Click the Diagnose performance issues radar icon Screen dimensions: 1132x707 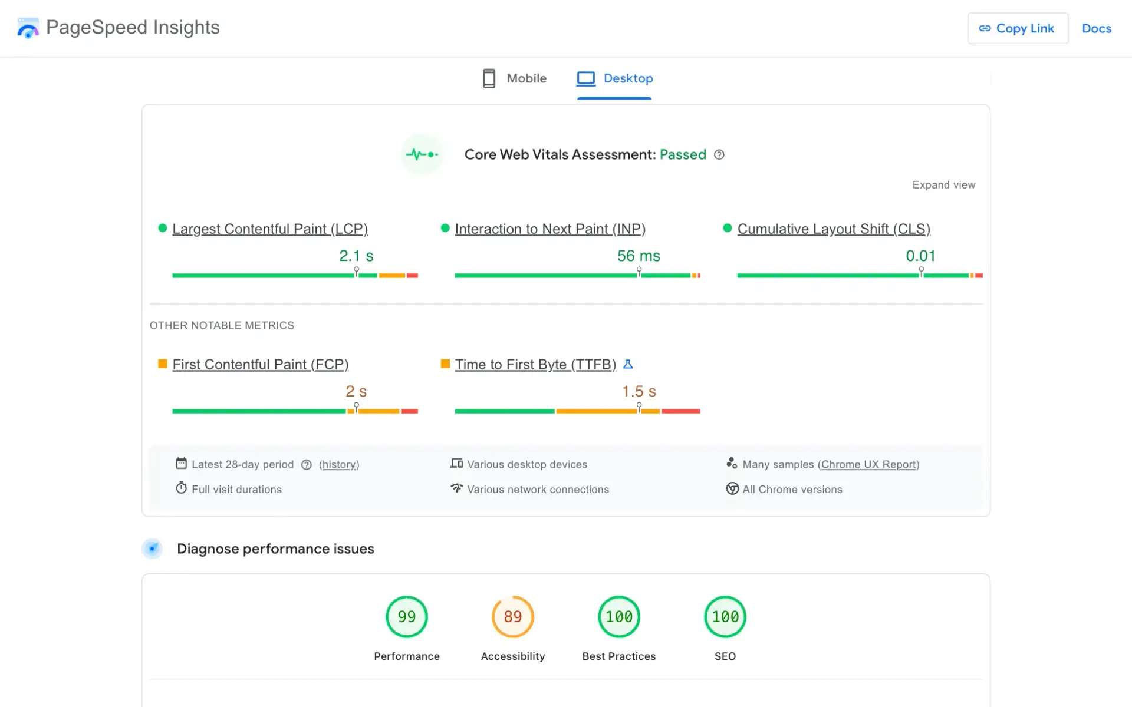click(152, 549)
